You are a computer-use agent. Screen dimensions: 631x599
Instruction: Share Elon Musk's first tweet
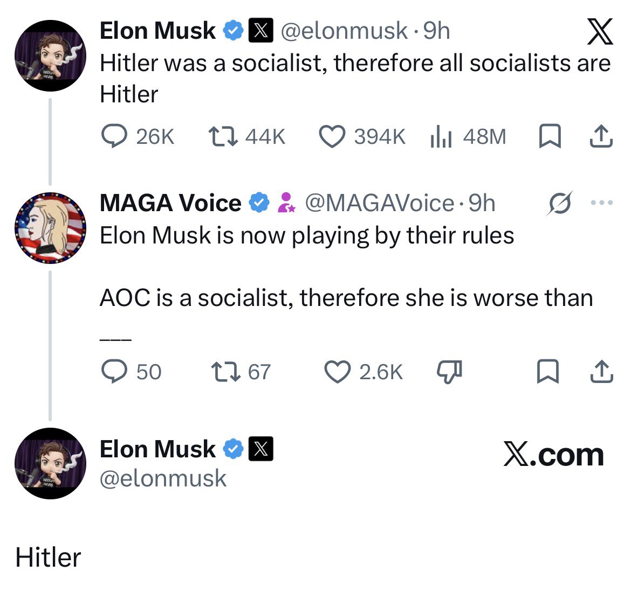tap(601, 136)
